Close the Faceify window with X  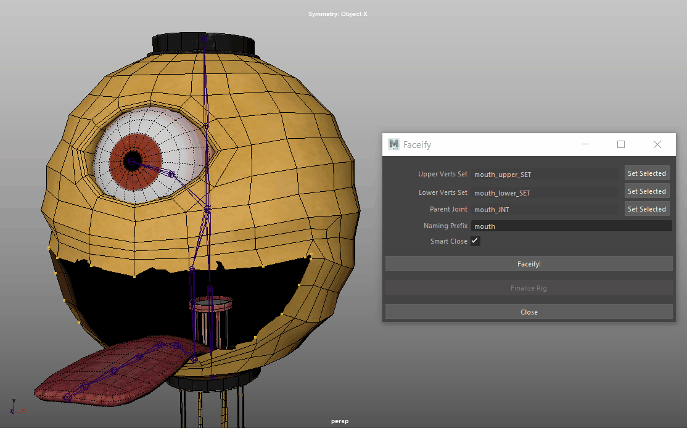pyautogui.click(x=657, y=144)
